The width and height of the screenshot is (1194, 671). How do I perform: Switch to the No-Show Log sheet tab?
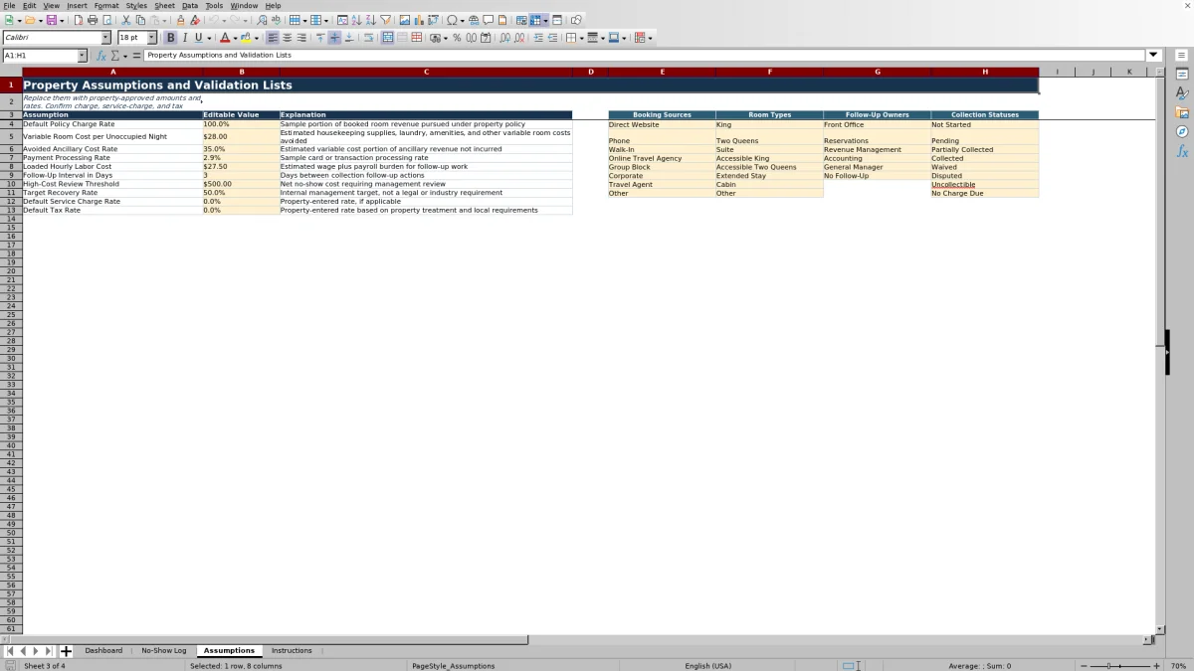click(163, 651)
